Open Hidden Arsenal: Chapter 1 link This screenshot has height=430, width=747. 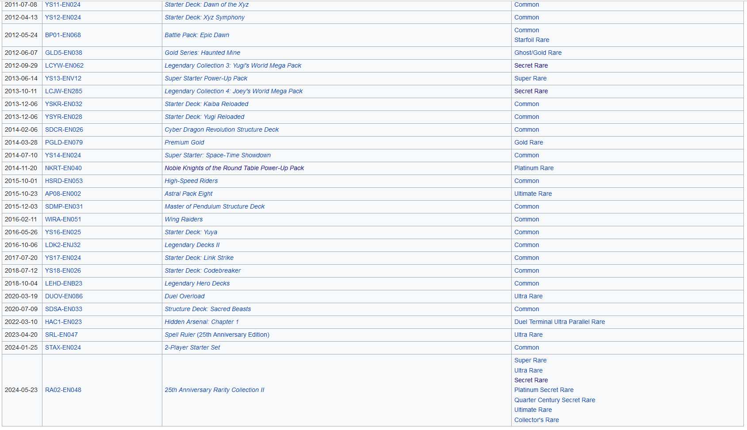pyautogui.click(x=201, y=322)
